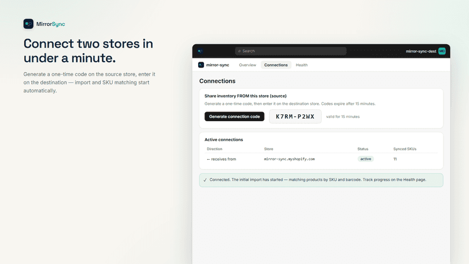This screenshot has height=264, width=469.
Task: Click 'Connect two stores in under a minute' headline
Action: 88,51
